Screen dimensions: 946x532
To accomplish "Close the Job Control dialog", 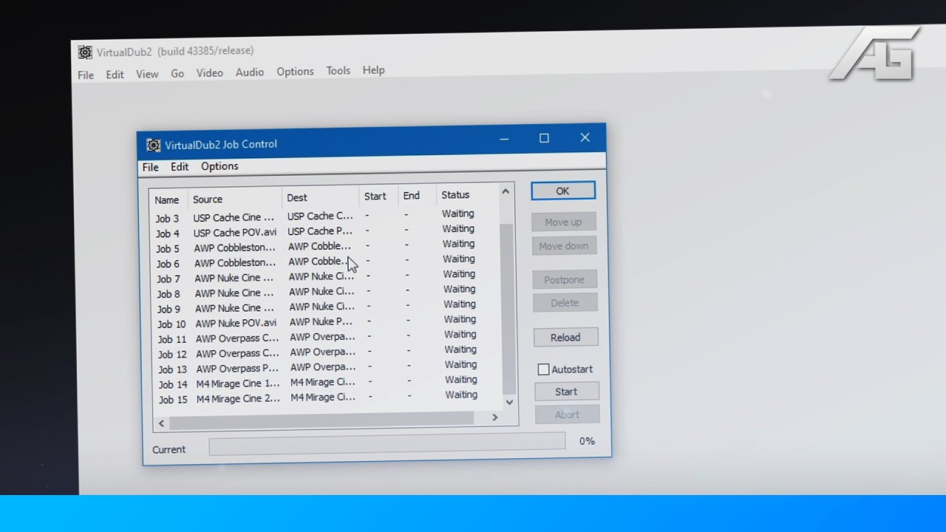I will tap(585, 137).
